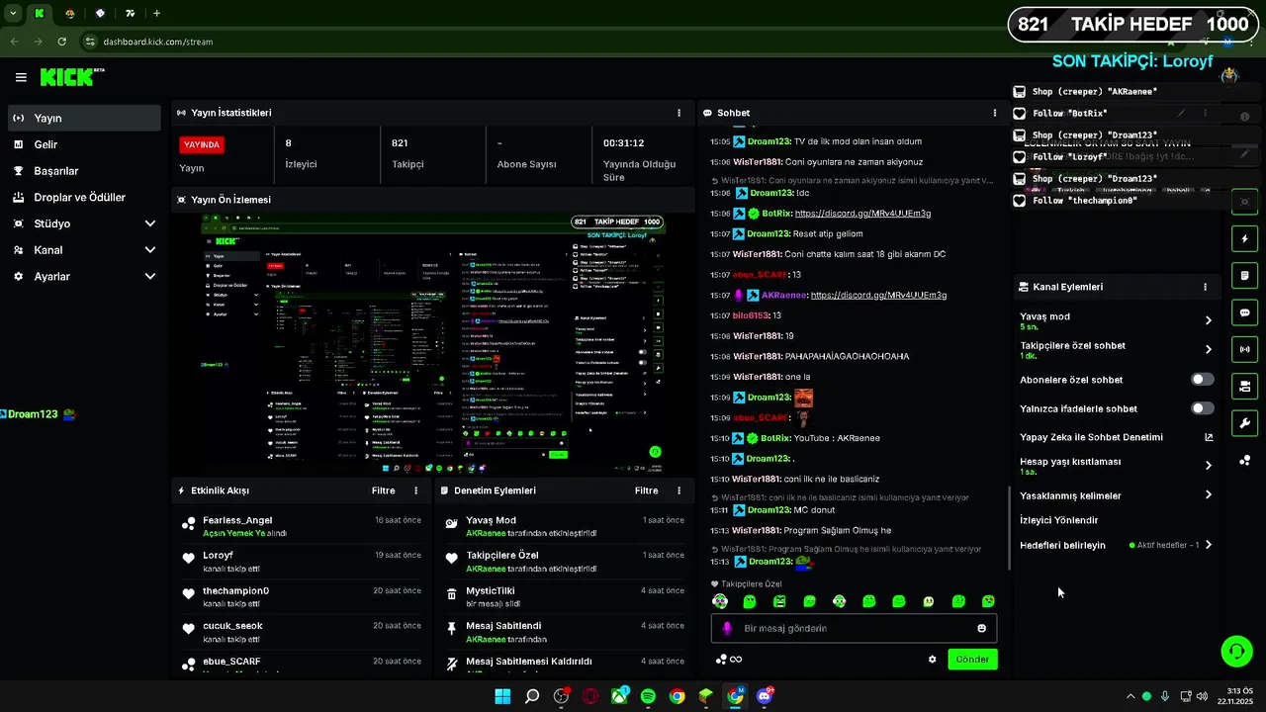Expand the Ayarlar sidebar section

(x=150, y=277)
